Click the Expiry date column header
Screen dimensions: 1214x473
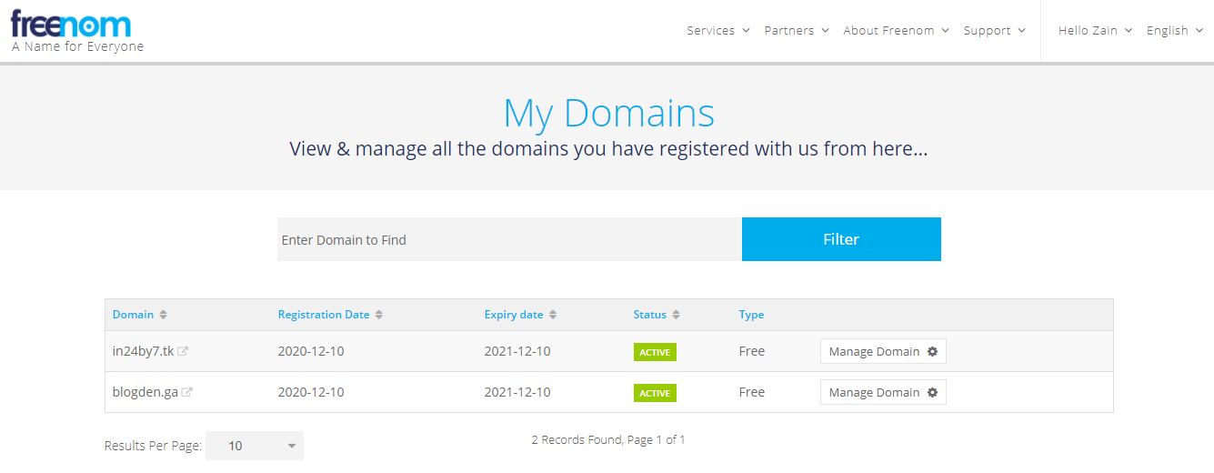click(x=514, y=315)
